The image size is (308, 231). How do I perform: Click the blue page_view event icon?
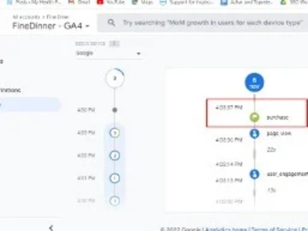click(x=254, y=133)
